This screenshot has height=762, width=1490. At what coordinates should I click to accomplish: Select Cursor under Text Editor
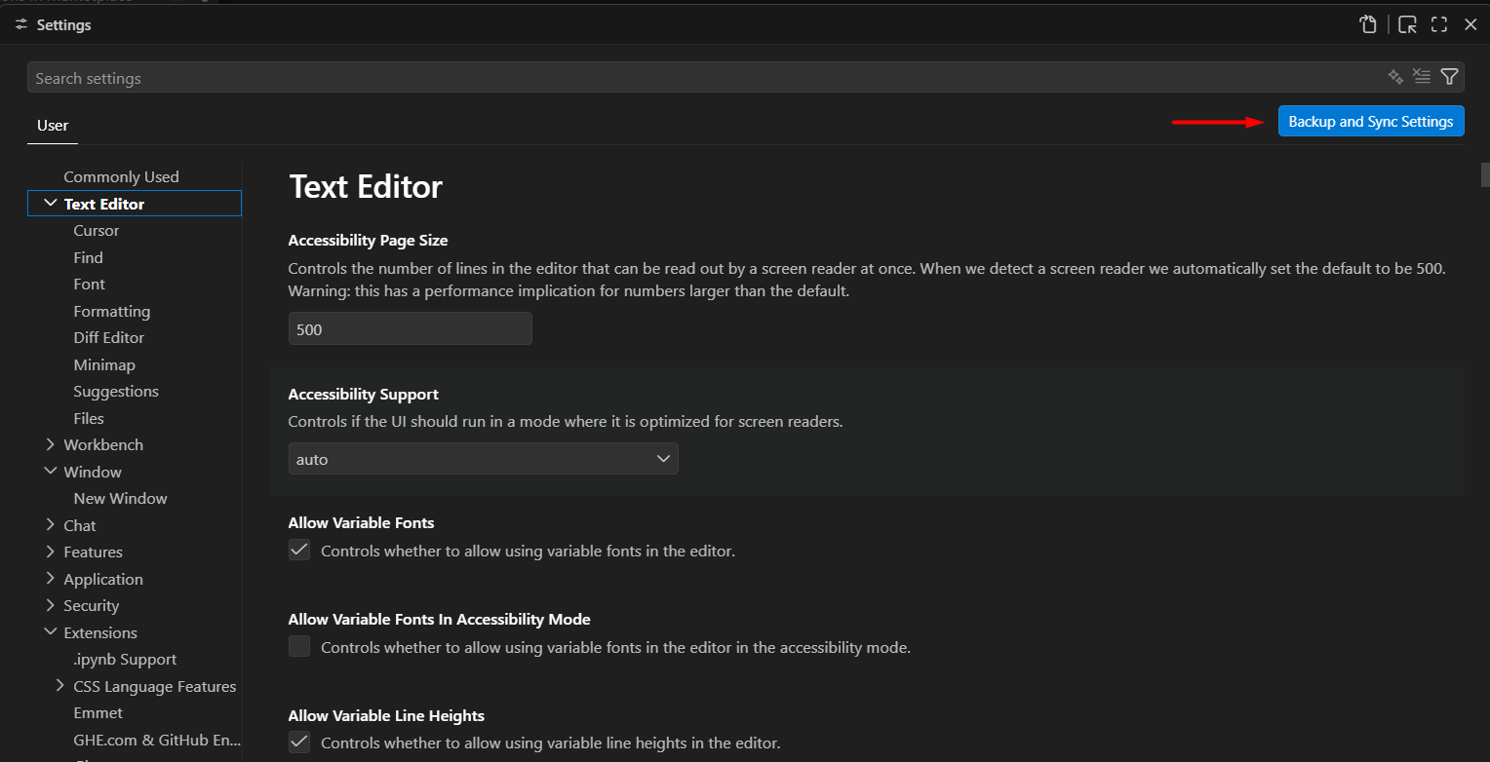coord(97,230)
